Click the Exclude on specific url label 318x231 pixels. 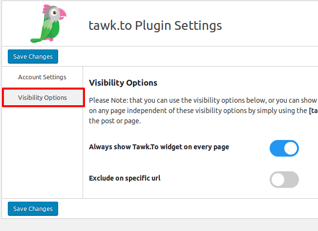[125, 178]
